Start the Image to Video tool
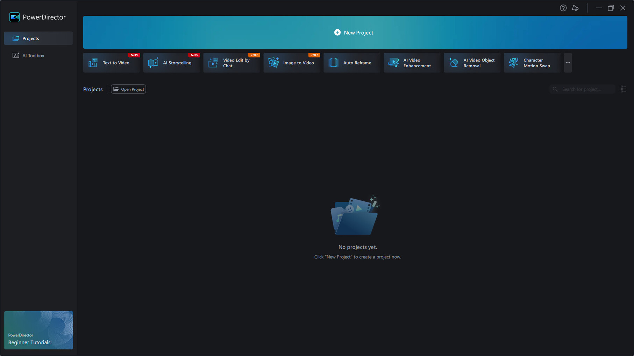Image resolution: width=634 pixels, height=356 pixels. coord(292,63)
